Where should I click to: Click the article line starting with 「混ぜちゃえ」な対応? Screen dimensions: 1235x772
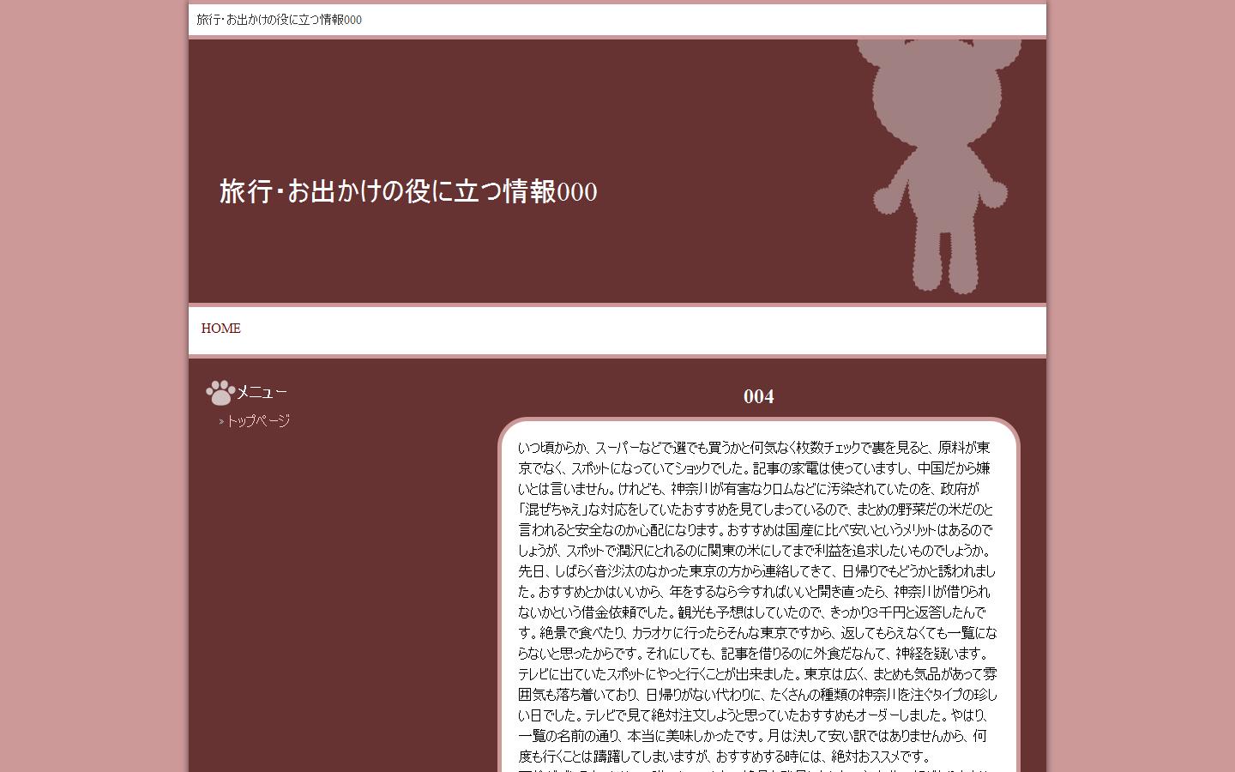756,510
